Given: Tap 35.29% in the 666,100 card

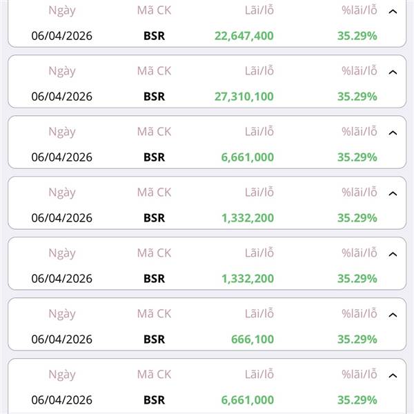Looking at the screenshot, I should (357, 339).
